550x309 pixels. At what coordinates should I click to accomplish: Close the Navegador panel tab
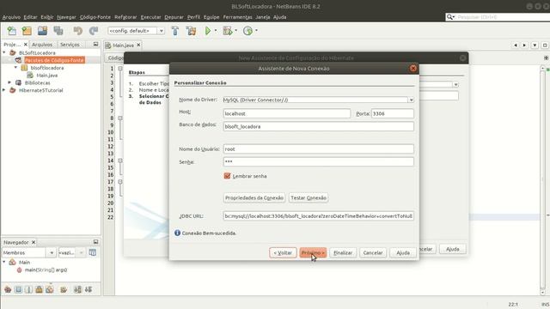tap(34, 242)
